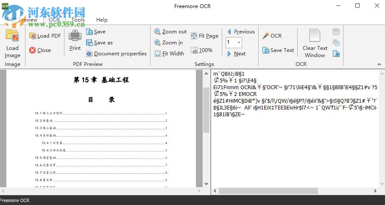Run OCR with the wand tool
The height and width of the screenshot is (205, 385).
pyautogui.click(x=272, y=36)
